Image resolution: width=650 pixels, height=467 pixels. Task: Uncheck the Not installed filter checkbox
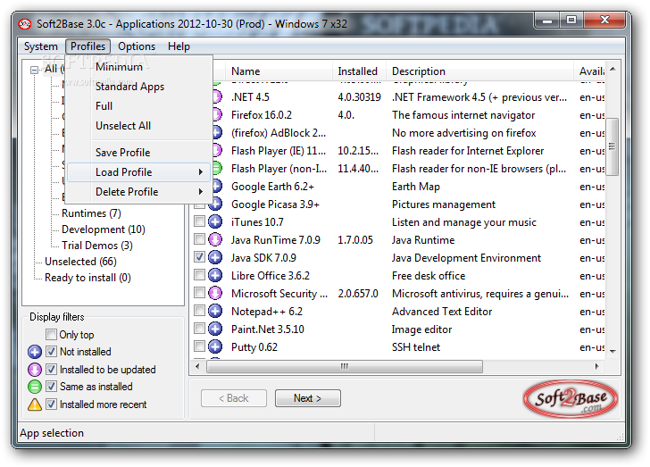tap(51, 352)
